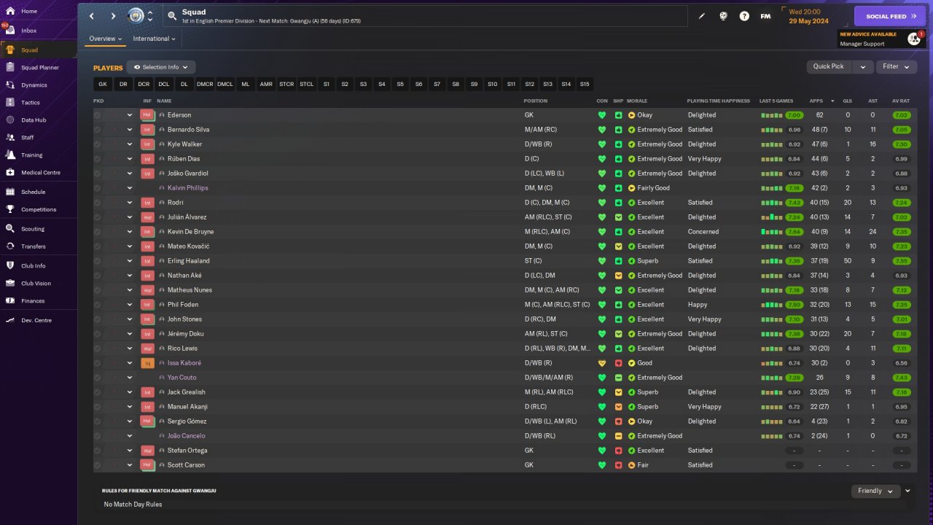
Task: Click the pencil edit icon
Action: click(x=702, y=16)
